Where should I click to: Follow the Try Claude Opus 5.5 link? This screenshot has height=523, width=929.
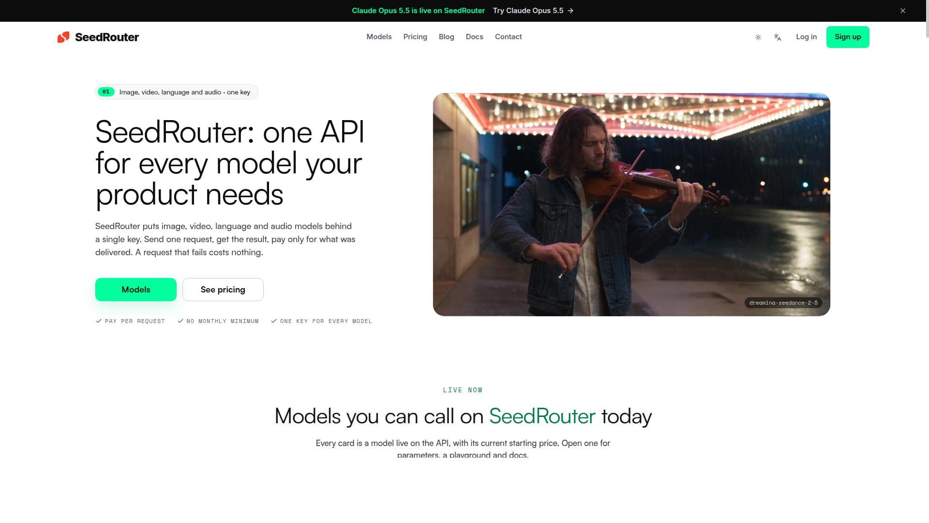coord(533,11)
